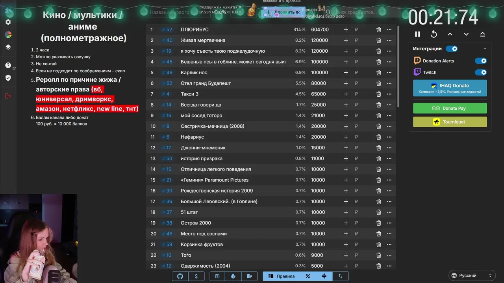Screen dimensions: 504x283
Task: Toggle sort order arrows button
Action: point(341,276)
